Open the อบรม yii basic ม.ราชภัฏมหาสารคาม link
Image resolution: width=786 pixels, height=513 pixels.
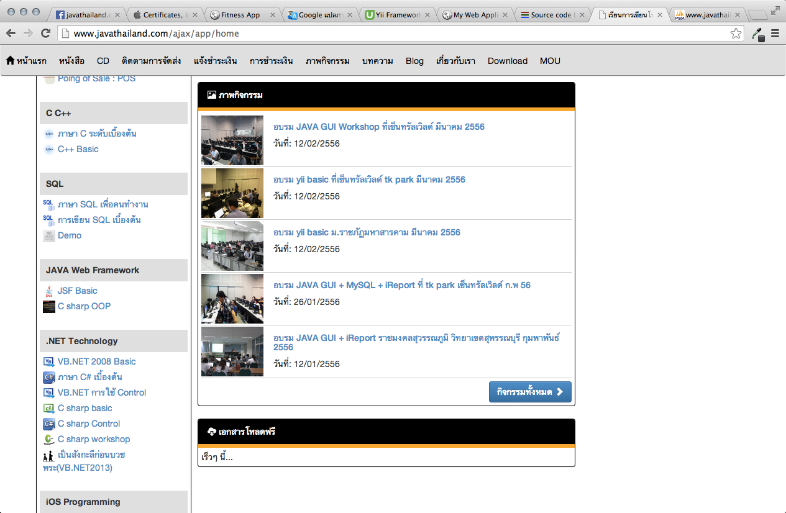(x=367, y=232)
